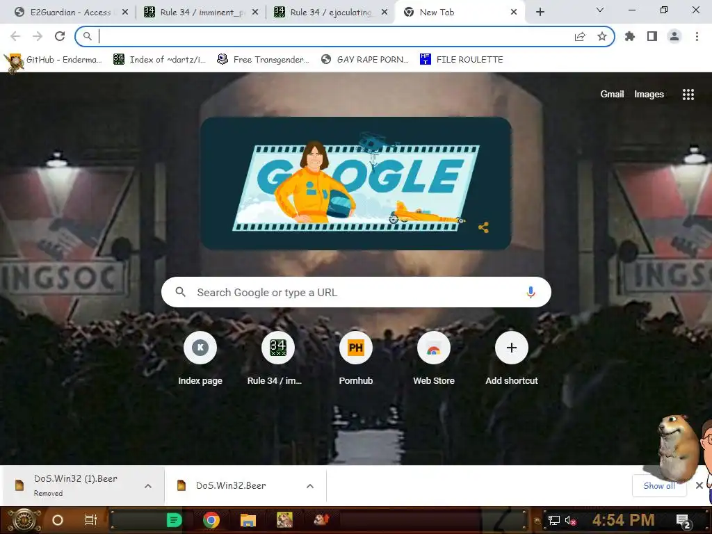Click the Google Doodle image
The height and width of the screenshot is (534, 712).
pos(356,184)
